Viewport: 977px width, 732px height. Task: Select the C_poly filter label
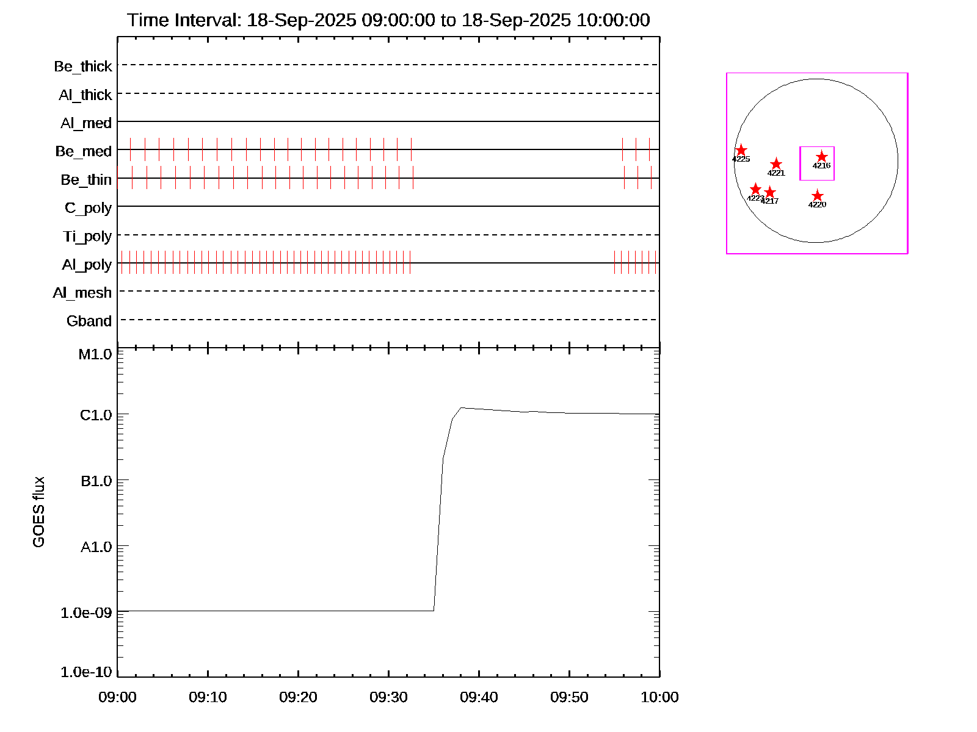[88, 208]
